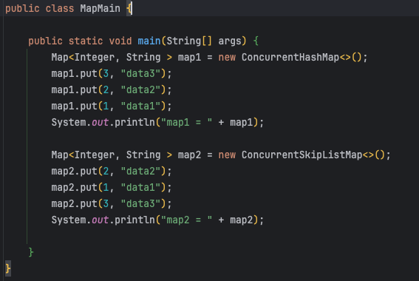Click the closing brace of the class
Viewport: 419px width, 281px height.
point(8,268)
